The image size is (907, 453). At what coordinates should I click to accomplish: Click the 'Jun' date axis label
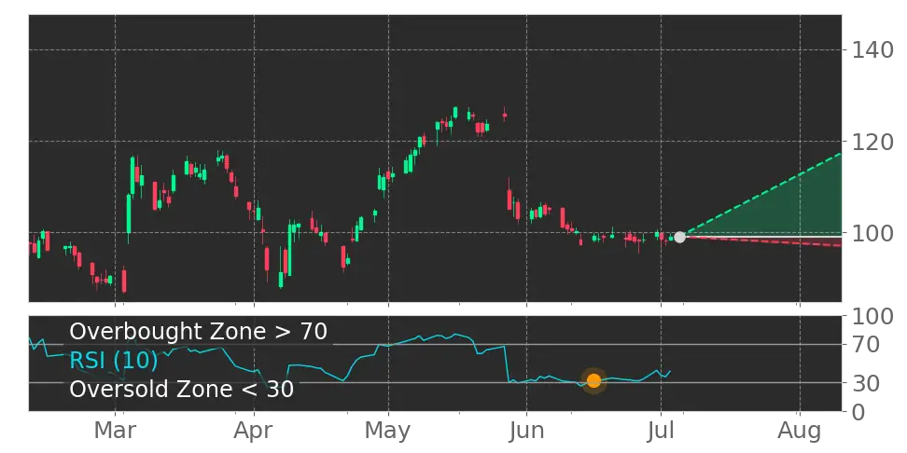tap(527, 431)
